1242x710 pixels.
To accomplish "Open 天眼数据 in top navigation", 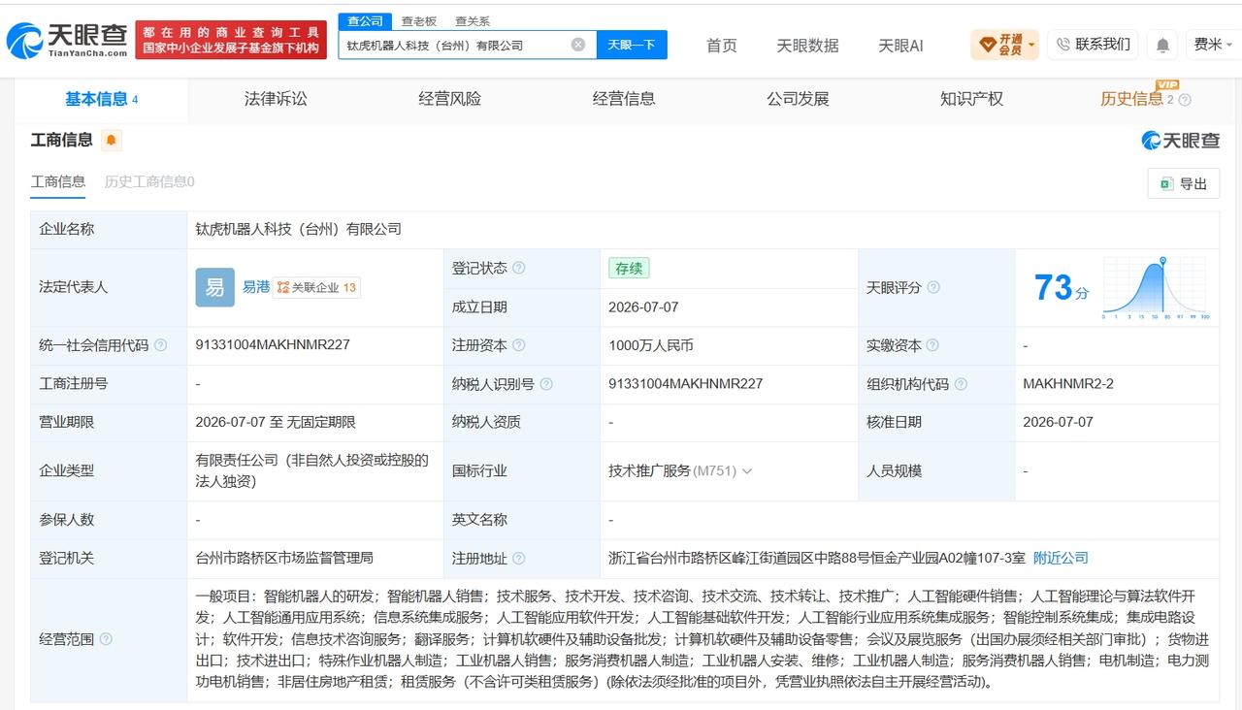I will pos(807,46).
